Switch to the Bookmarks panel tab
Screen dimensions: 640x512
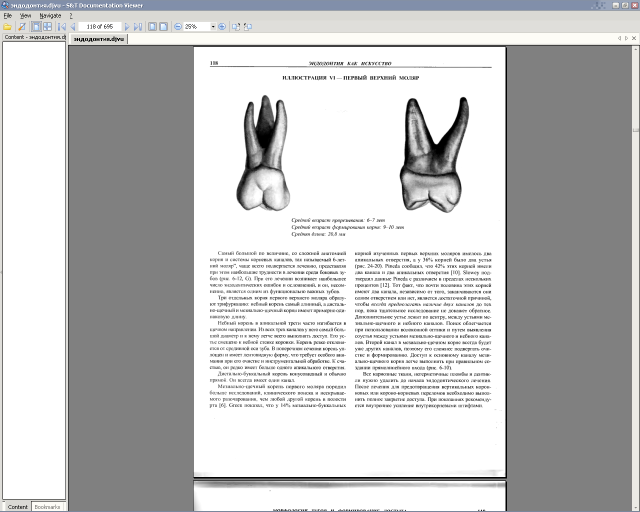pyautogui.click(x=47, y=506)
